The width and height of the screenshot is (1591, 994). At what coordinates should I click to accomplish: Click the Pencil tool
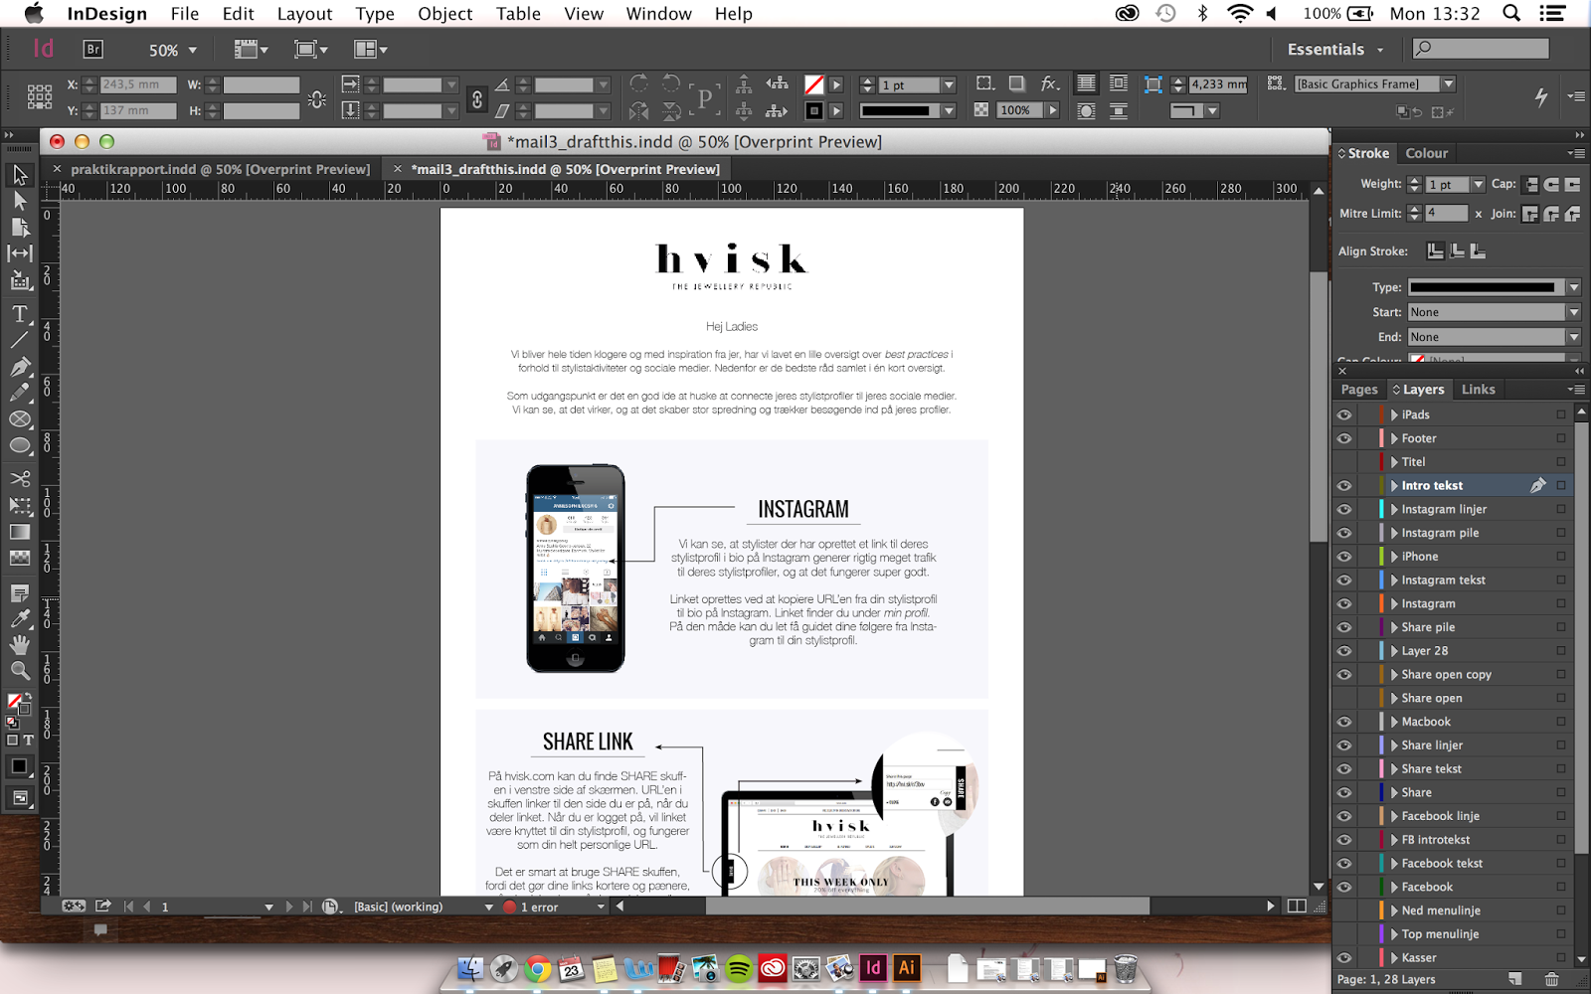coord(20,393)
